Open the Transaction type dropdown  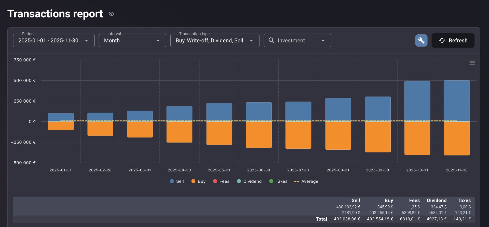(x=215, y=40)
